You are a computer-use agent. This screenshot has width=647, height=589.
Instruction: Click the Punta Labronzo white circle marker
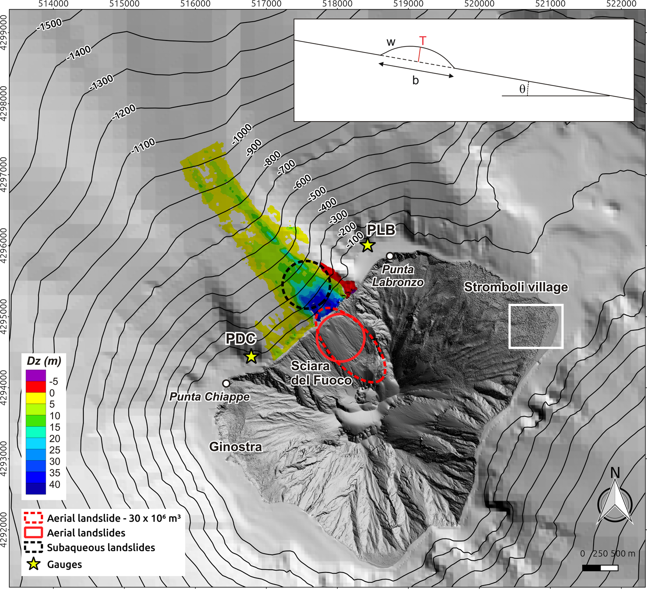point(389,256)
